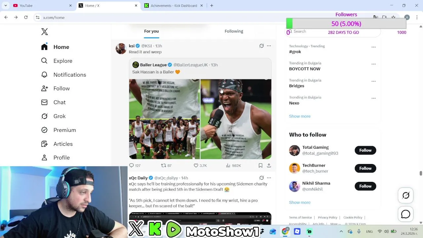
Task: Open view stats showing 982K views
Action: [233, 165]
